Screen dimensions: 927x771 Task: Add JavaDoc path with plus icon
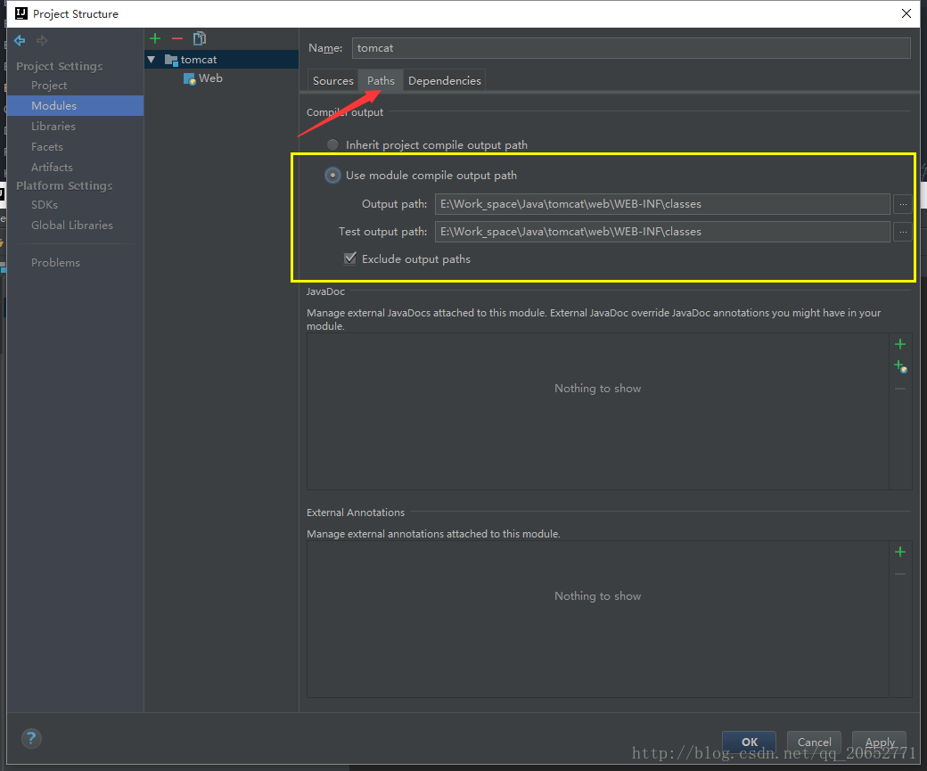tap(900, 344)
